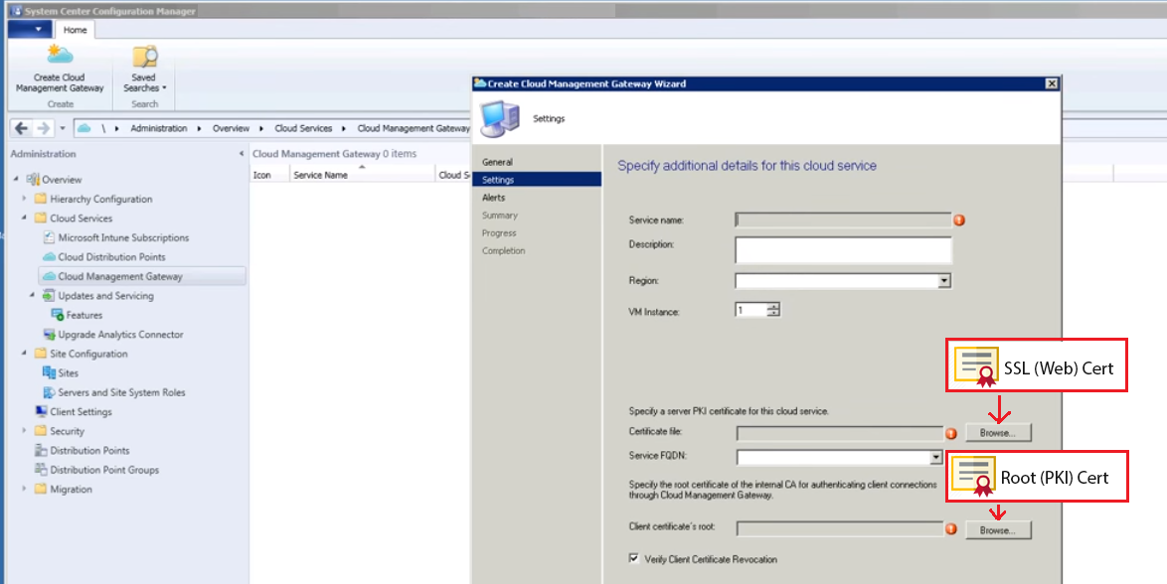Click the Cloud Distribution Points cloud icon
This screenshot has width=1167, height=584.
[49, 256]
